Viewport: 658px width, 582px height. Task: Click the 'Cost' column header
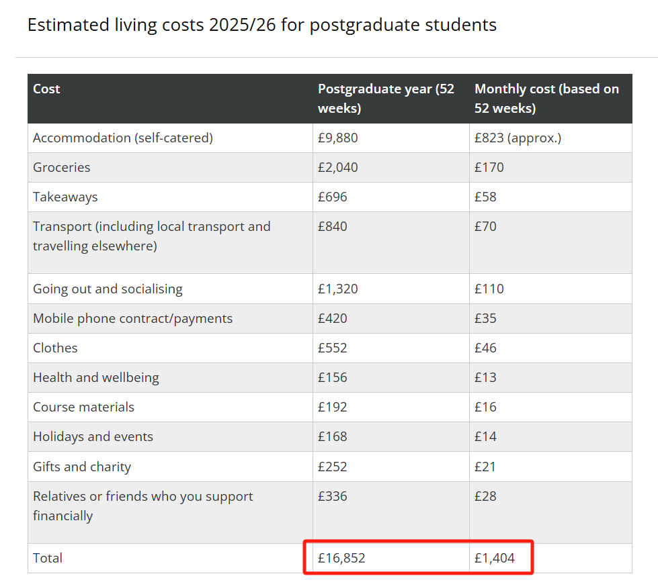tap(46, 89)
